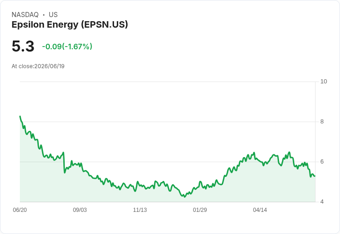
Task: Select the 06/20 date axis label
Action: (x=20, y=210)
